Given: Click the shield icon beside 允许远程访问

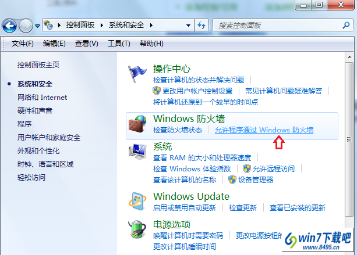Looking at the screenshot, I should pos(247,168).
